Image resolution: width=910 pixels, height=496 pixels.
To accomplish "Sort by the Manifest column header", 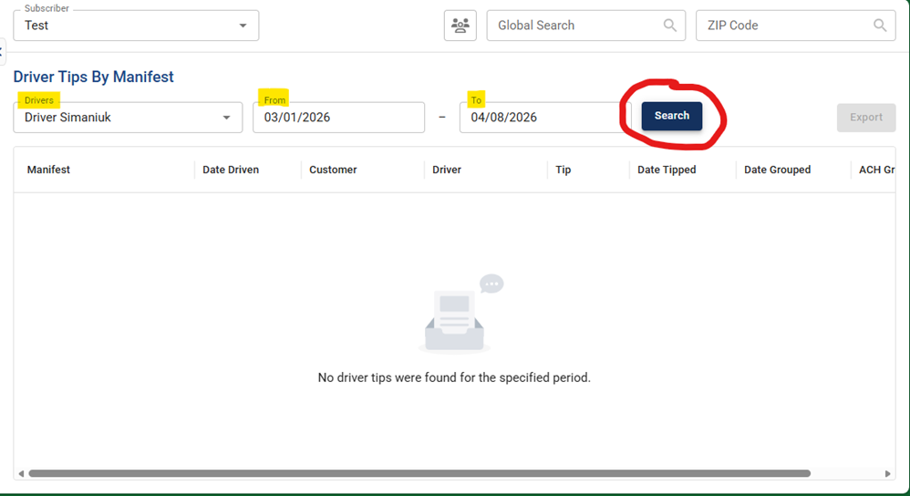I will point(49,170).
